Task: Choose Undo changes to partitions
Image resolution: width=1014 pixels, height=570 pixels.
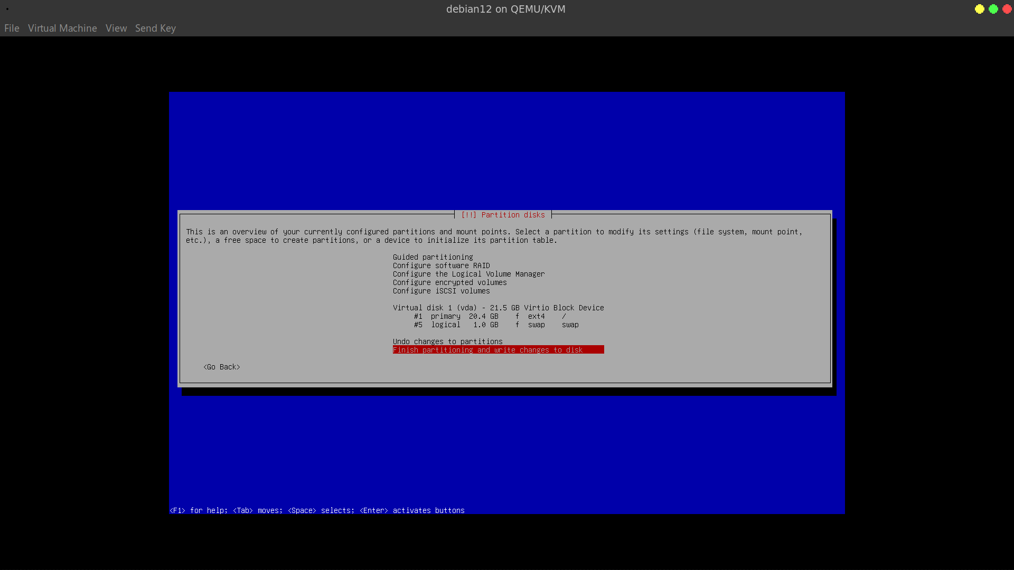Action: coord(447,341)
